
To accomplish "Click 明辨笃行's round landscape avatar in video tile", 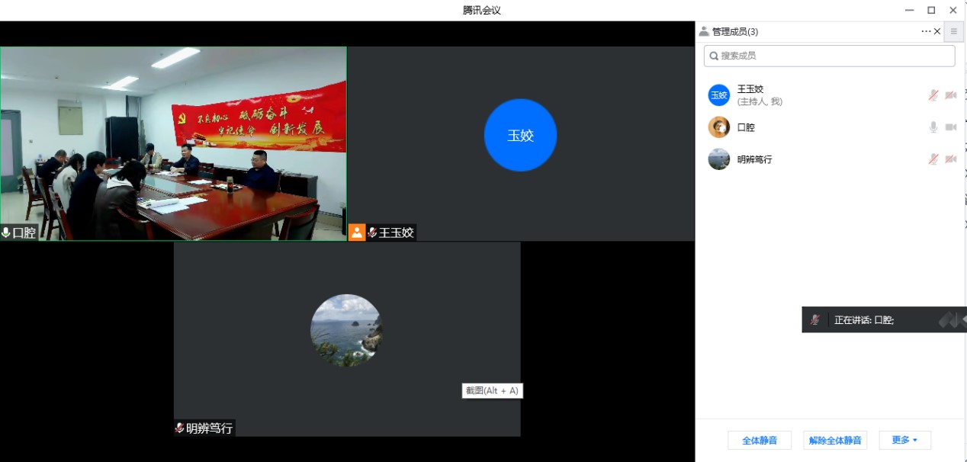I will [346, 330].
